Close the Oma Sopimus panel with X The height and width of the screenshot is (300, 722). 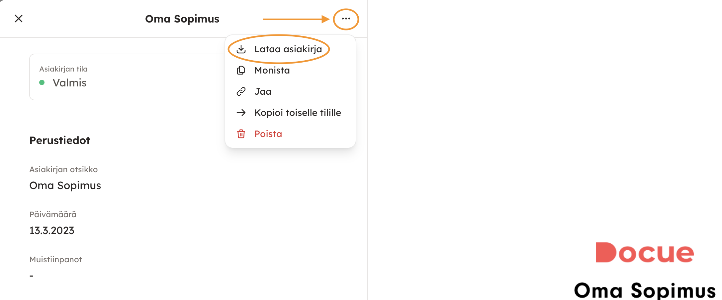coord(19,19)
